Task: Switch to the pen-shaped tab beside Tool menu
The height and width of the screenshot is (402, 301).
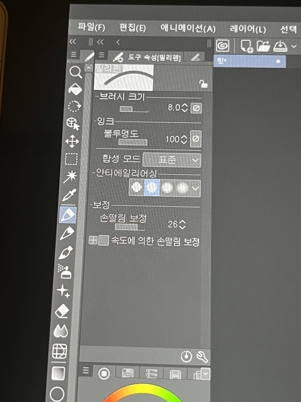Action: tap(89, 57)
